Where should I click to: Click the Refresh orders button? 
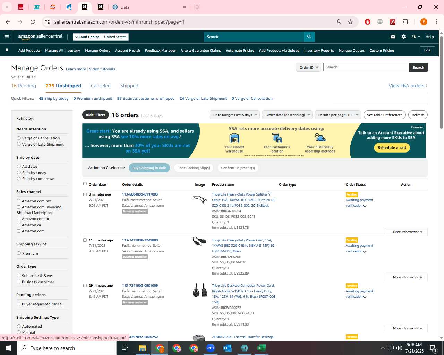pos(418,115)
